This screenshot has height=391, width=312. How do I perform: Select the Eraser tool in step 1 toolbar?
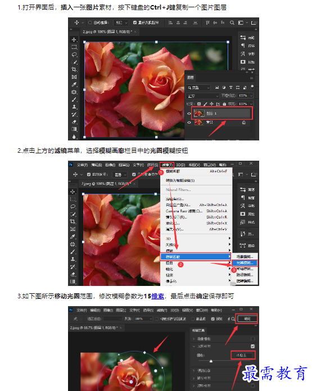(74, 122)
